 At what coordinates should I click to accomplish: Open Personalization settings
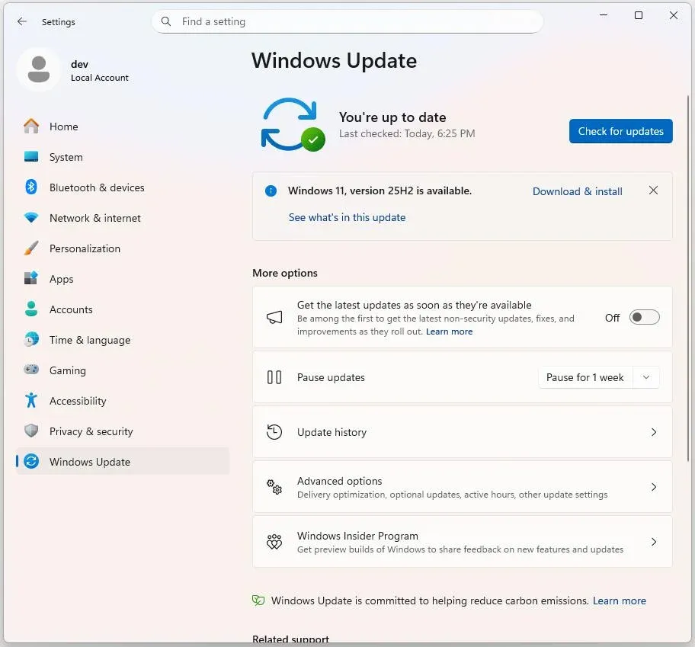[x=123, y=248]
